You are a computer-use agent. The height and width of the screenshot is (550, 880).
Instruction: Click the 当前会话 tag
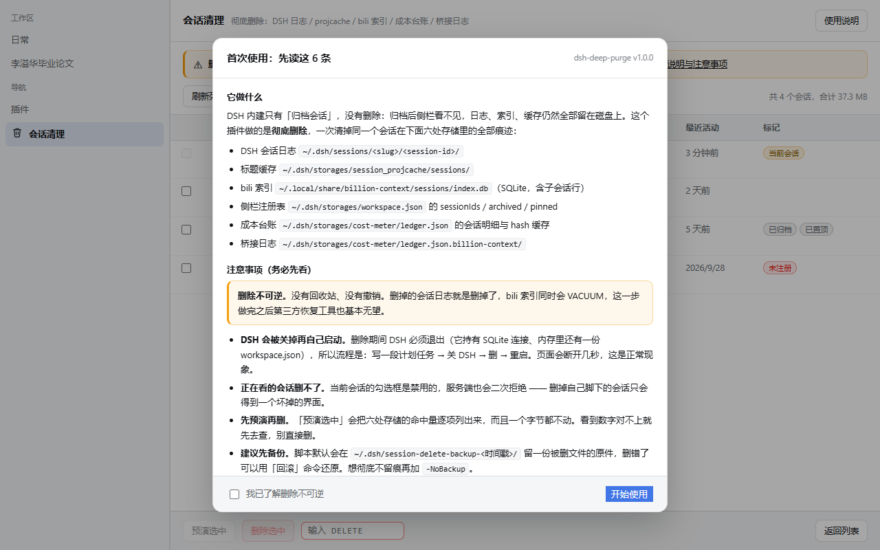coord(784,153)
